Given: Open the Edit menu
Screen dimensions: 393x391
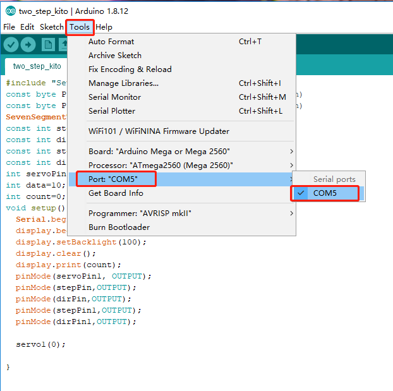Looking at the screenshot, I should coord(27,27).
